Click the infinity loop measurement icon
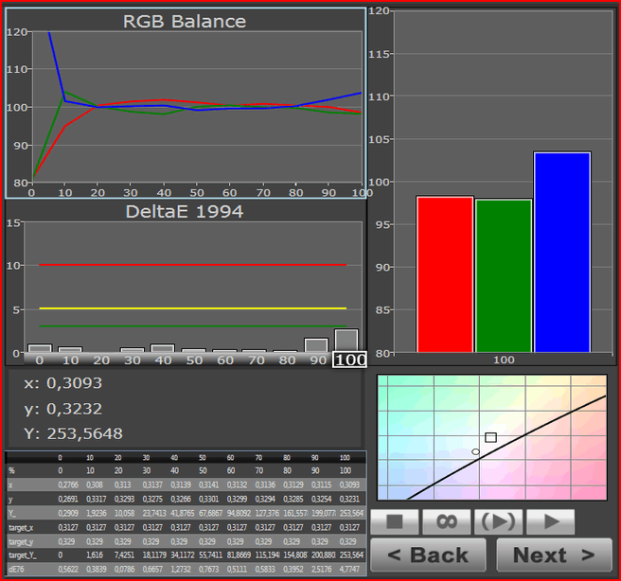The height and width of the screenshot is (581, 621). [x=447, y=522]
